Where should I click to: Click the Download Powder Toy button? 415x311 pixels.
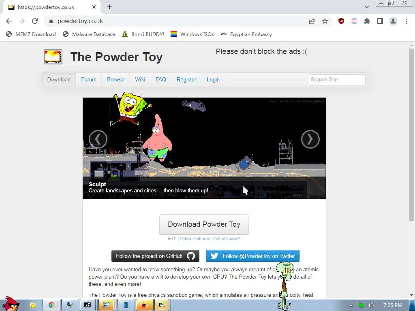(x=204, y=224)
